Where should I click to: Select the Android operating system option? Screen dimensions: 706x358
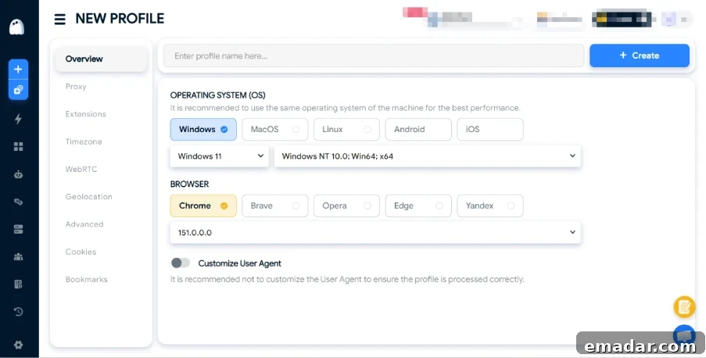(x=418, y=129)
